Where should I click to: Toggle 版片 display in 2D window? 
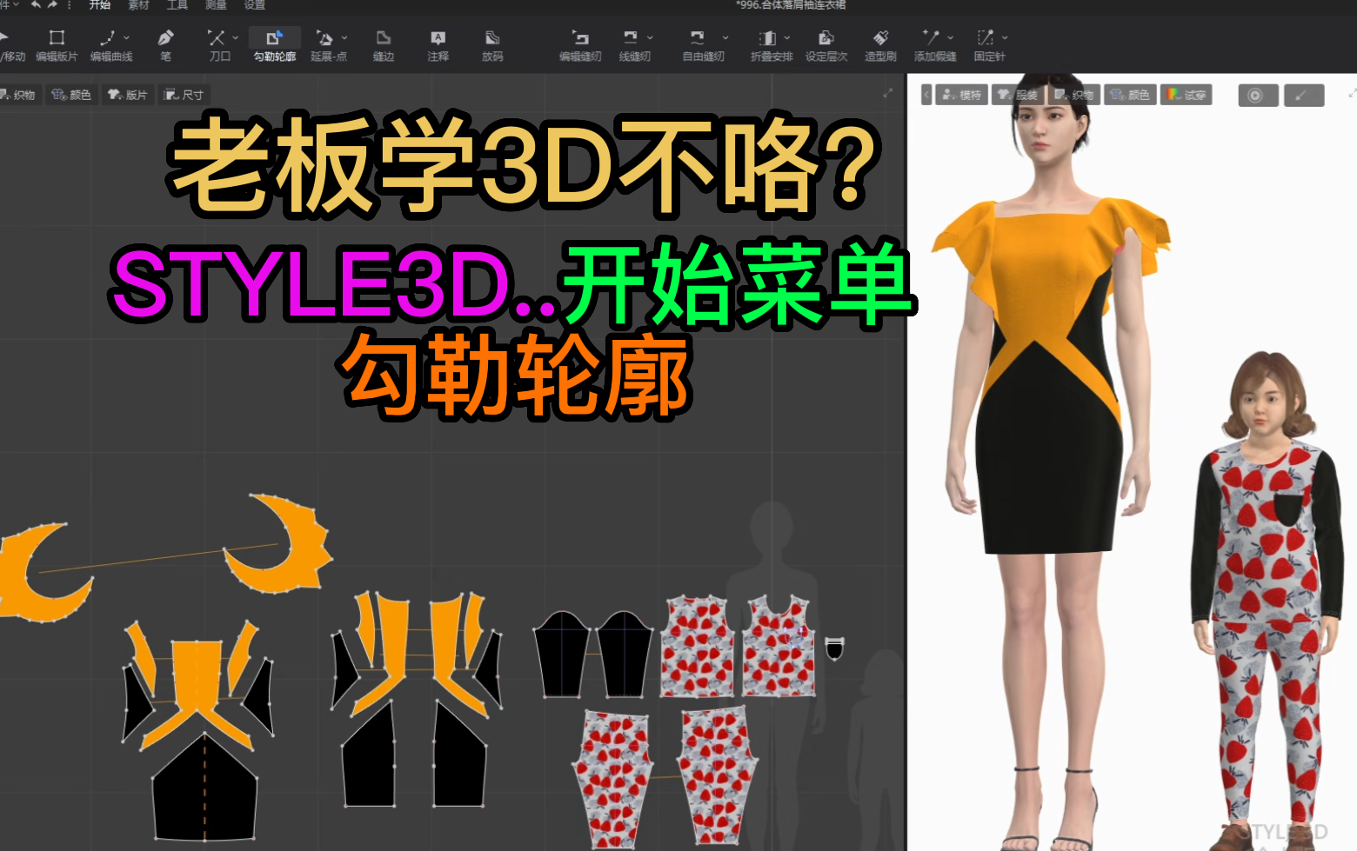127,95
